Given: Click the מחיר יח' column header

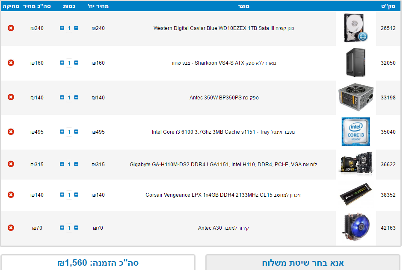Looking at the screenshot, I should (98, 6).
